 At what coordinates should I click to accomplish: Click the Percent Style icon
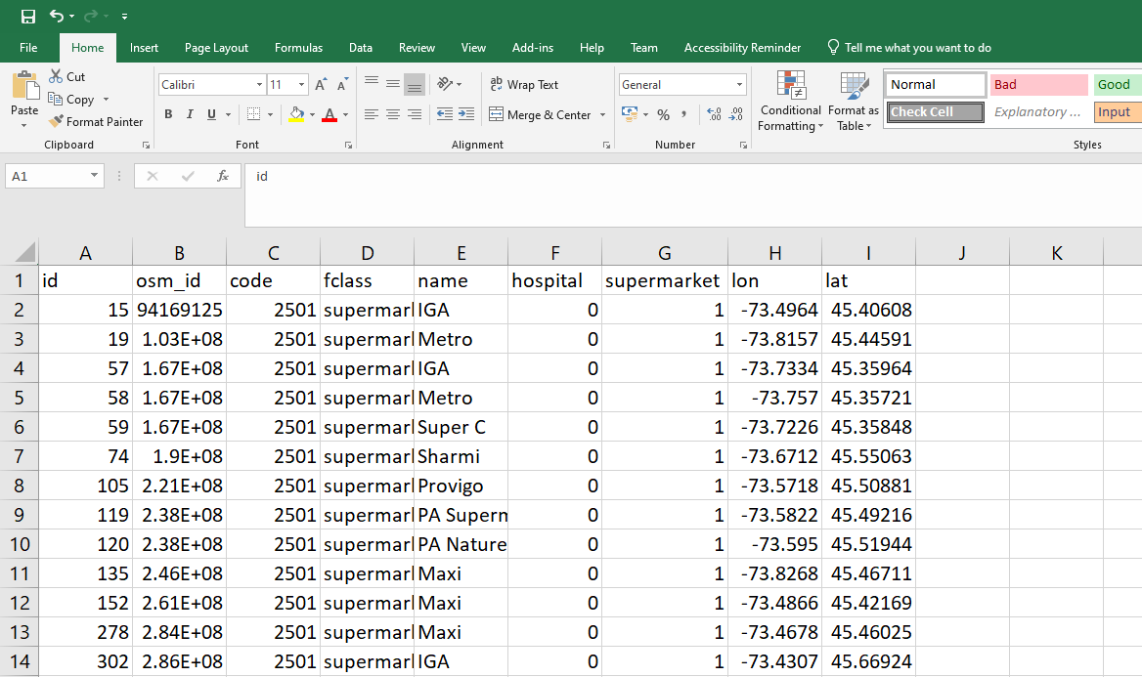[x=663, y=115]
